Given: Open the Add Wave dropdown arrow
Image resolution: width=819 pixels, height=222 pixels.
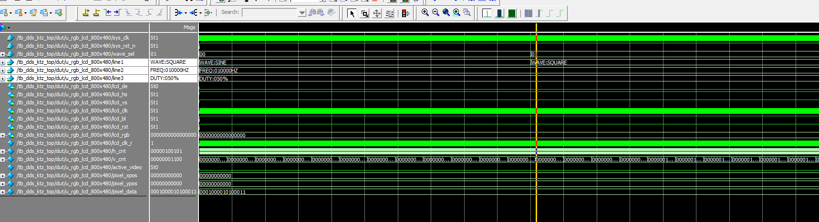Looking at the screenshot, I should (10, 13).
